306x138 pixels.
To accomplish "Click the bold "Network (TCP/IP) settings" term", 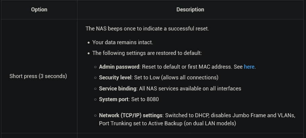I will coord(131,116).
